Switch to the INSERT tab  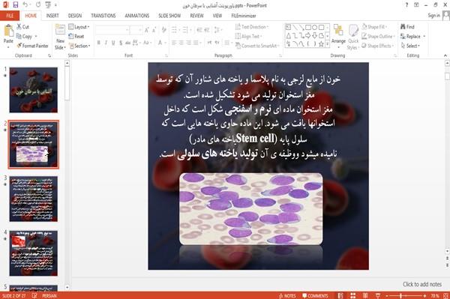(x=52, y=16)
